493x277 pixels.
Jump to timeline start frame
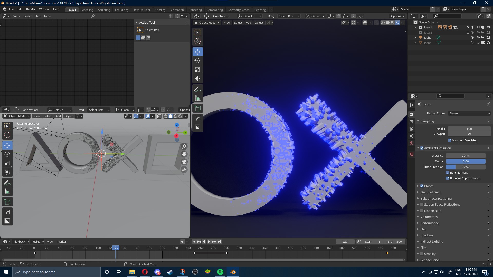tap(194, 242)
